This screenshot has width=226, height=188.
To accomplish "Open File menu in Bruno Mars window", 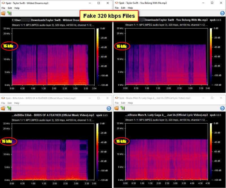I will (117, 103).
